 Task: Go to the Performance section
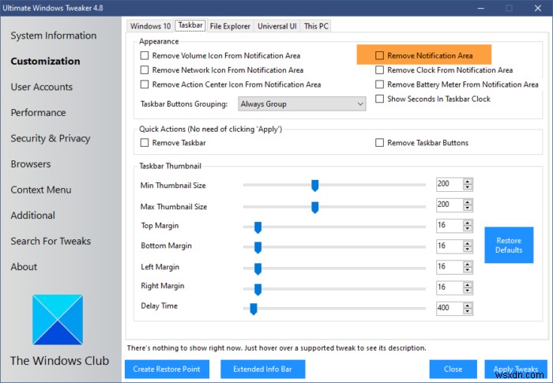38,113
